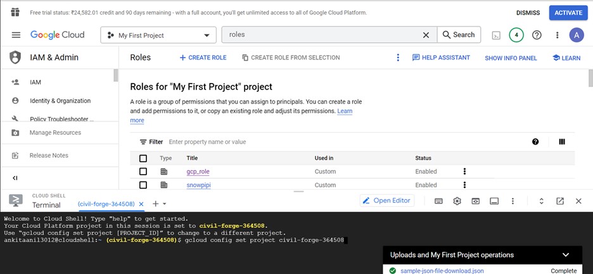Open the main navigation hamburger menu
The image size is (593, 274).
coord(16,35)
